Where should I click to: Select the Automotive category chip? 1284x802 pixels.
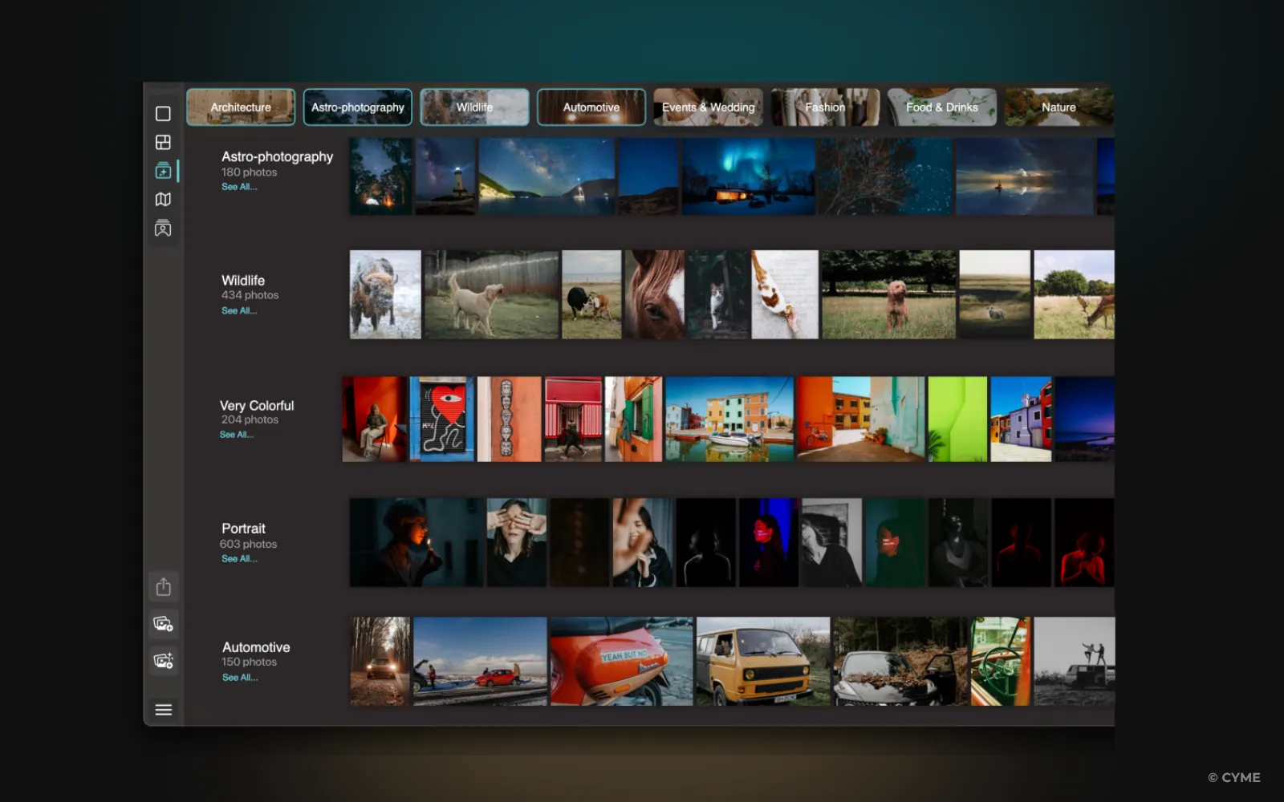(x=591, y=107)
